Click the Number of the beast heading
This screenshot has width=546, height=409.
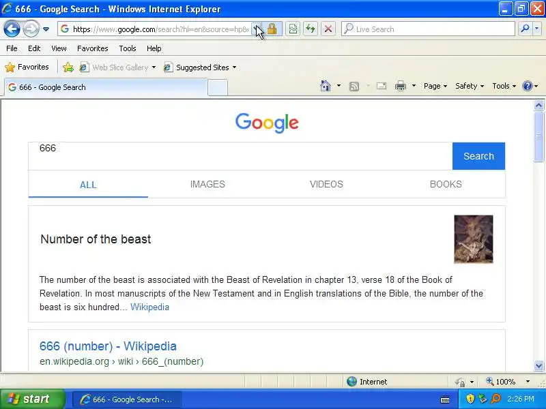[x=96, y=239]
